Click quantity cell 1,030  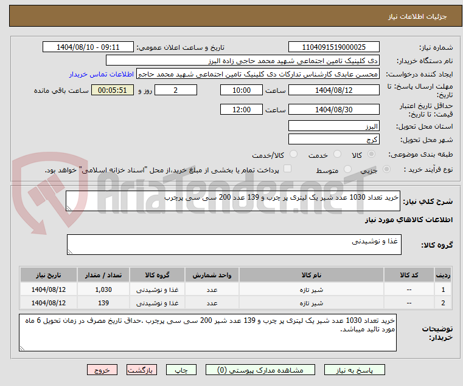103,289
